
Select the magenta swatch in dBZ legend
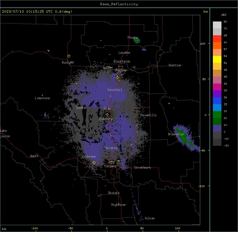[x=217, y=87]
